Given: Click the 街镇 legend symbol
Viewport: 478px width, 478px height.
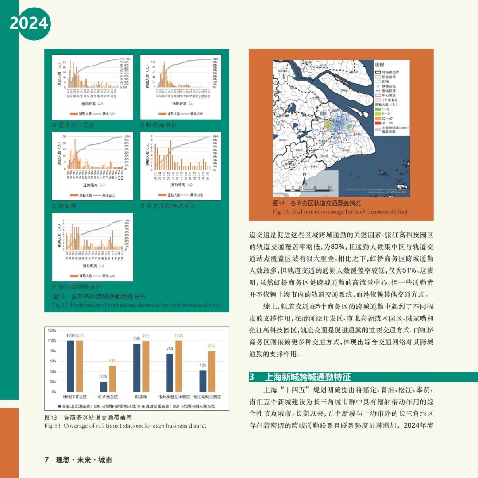Looking at the screenshot, I should pos(378,81).
